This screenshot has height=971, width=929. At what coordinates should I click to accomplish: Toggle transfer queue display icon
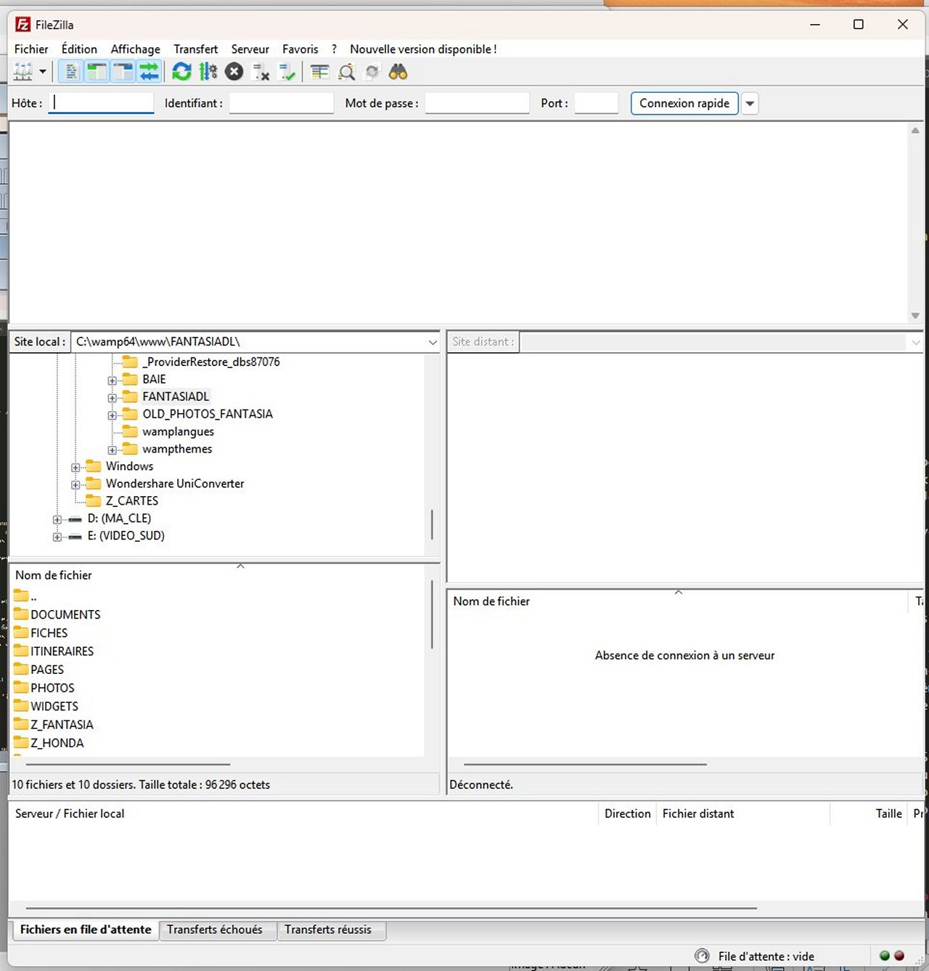coord(150,72)
